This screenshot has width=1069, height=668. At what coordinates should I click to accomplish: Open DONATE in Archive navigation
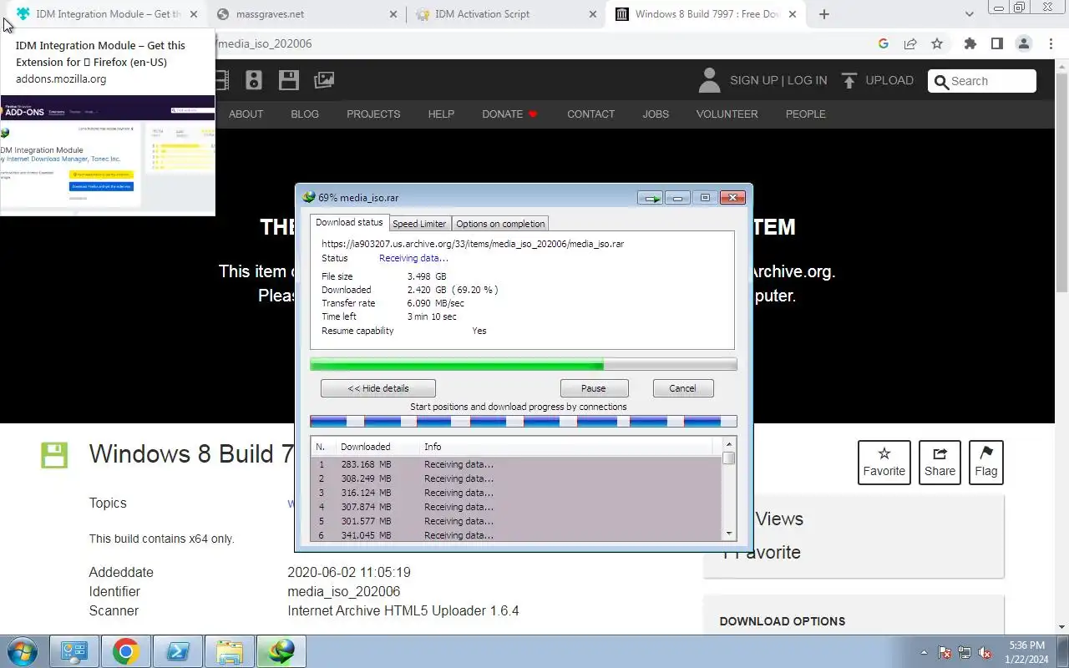point(509,114)
